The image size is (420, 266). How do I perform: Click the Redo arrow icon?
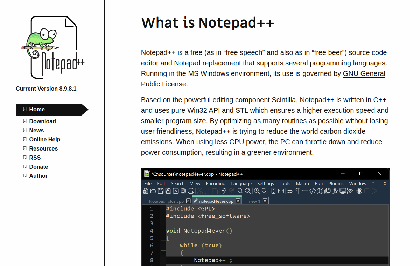point(231,191)
